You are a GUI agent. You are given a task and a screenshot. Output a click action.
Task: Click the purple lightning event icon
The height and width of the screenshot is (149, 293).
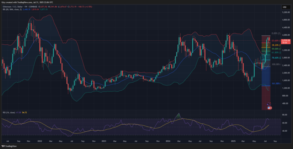269,104
